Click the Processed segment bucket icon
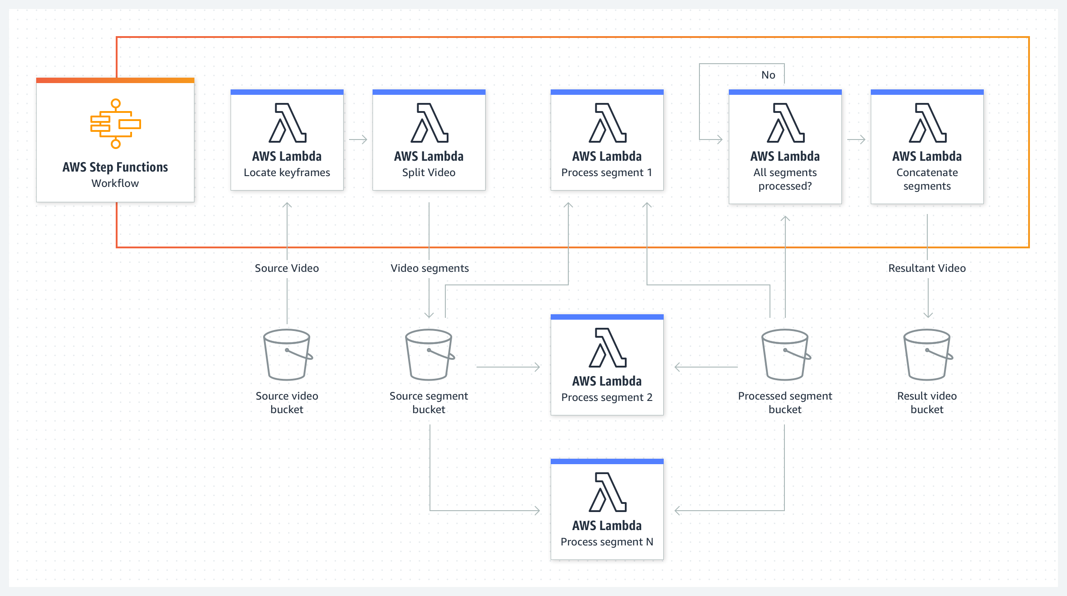This screenshot has width=1067, height=596. pos(786,355)
